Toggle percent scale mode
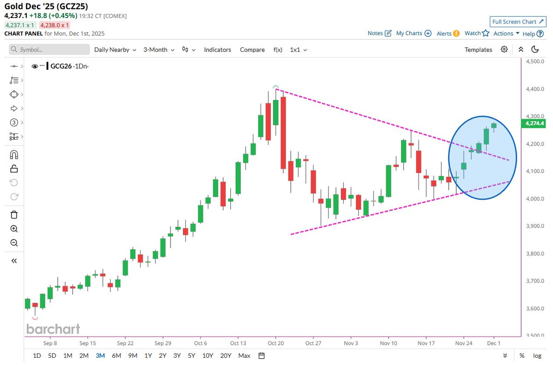This screenshot has height=367, width=553. 522,355
